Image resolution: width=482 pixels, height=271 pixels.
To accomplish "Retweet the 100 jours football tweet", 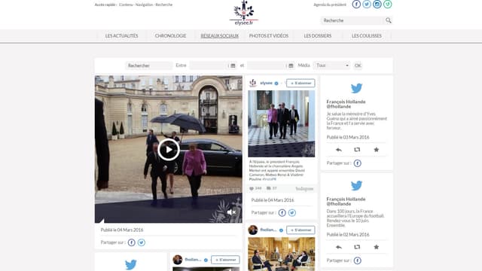I will point(357,247).
